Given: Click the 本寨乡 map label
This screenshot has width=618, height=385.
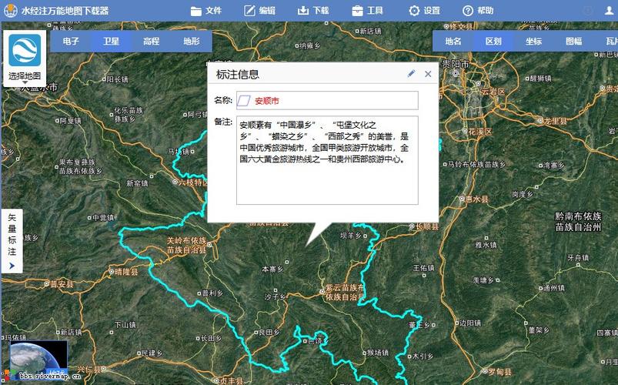Looking at the screenshot, I should point(272,269).
